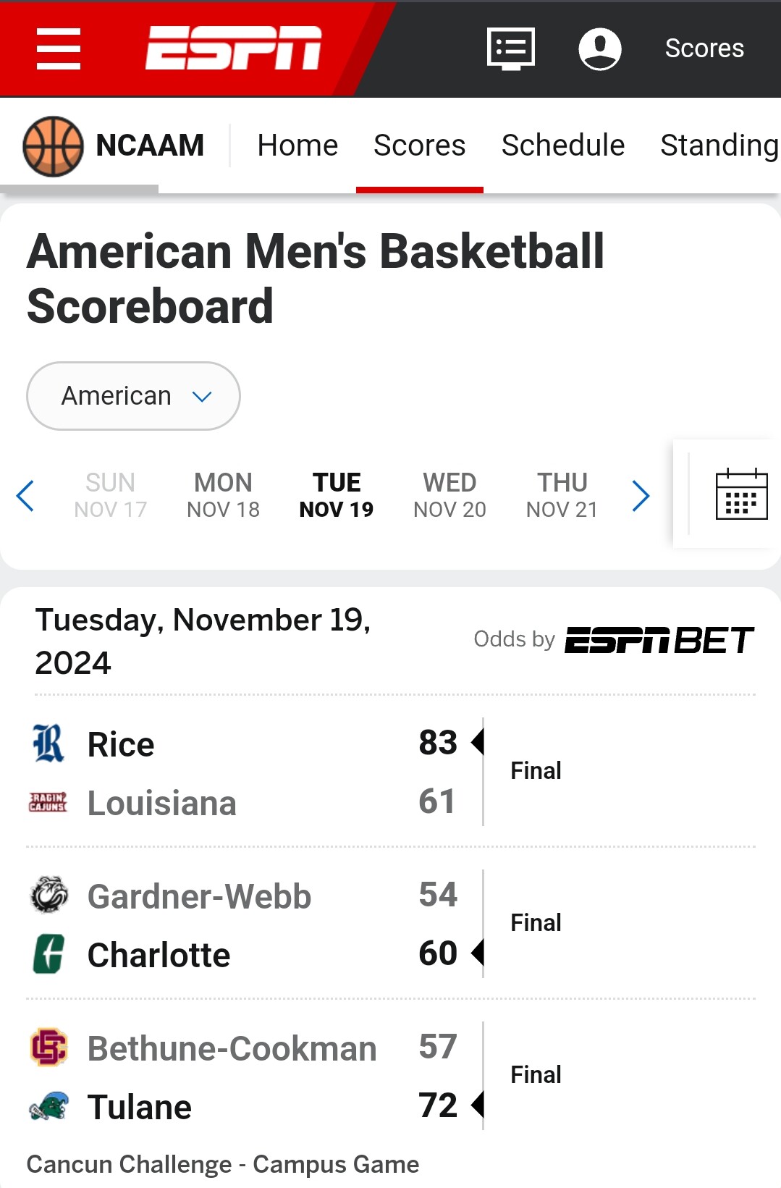The height and width of the screenshot is (1188, 781).
Task: Open the hamburger menu icon
Action: tap(59, 49)
